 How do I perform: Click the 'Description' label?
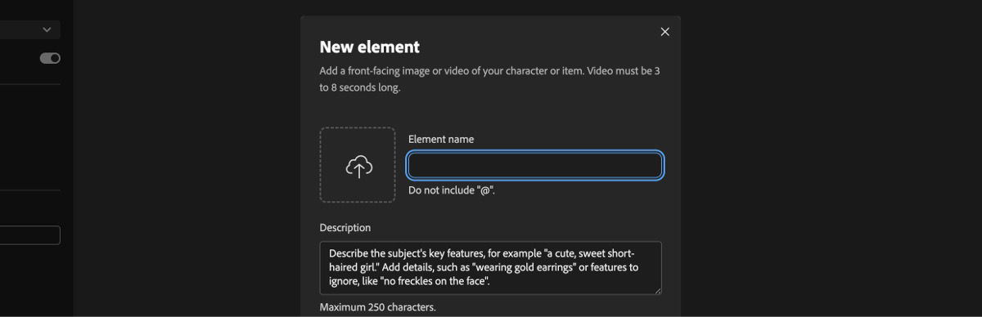(345, 228)
